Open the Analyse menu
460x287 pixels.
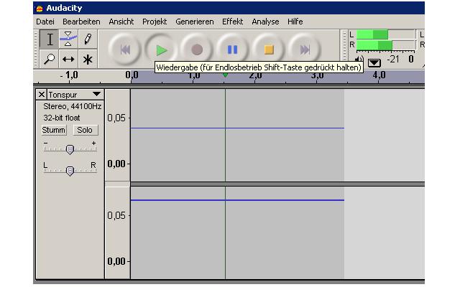coord(265,22)
